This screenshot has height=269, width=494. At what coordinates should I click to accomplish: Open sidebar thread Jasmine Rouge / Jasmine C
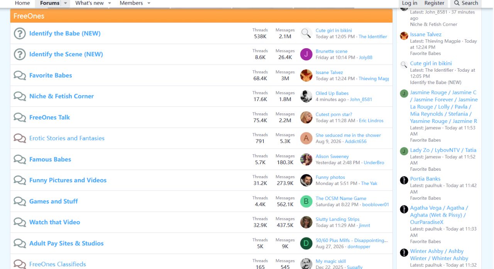444,107
